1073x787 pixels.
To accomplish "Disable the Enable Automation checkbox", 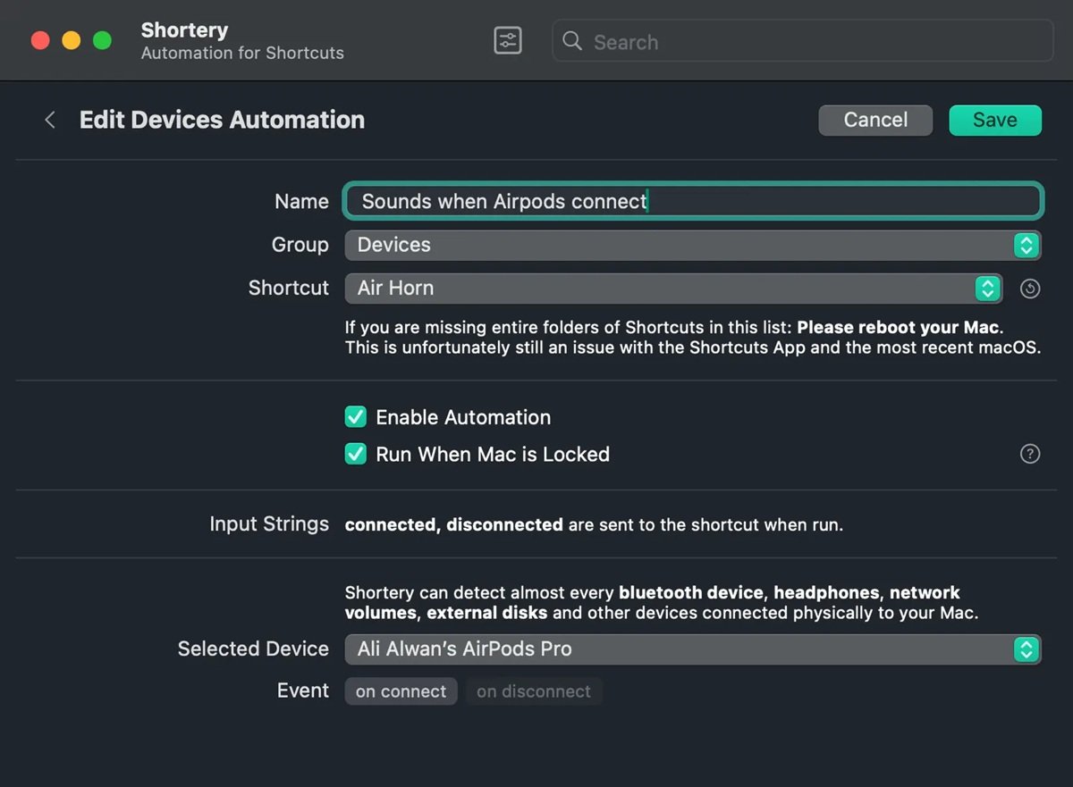I will (x=355, y=416).
